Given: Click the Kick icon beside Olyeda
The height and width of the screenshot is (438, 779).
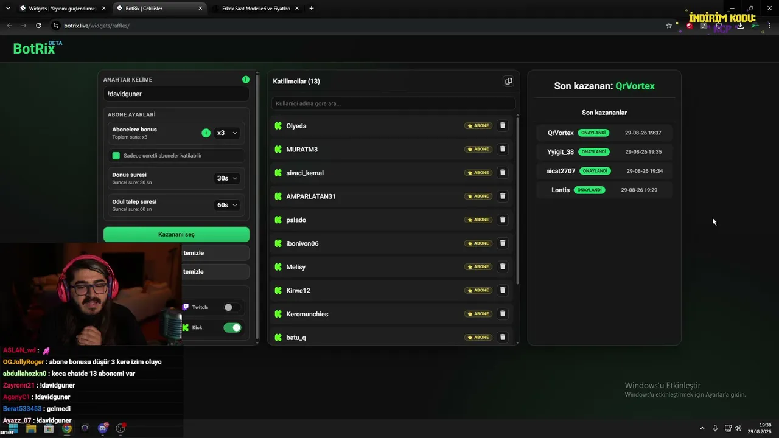Looking at the screenshot, I should click(278, 126).
